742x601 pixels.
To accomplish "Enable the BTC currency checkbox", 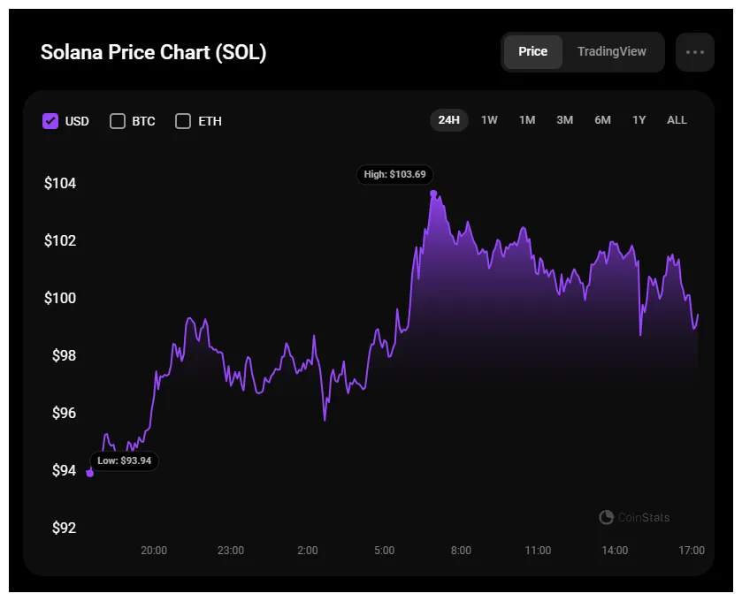I will click(x=118, y=120).
